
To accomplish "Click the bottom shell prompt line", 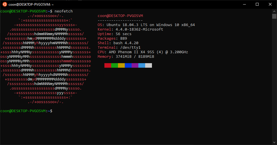I will pos(26,111).
